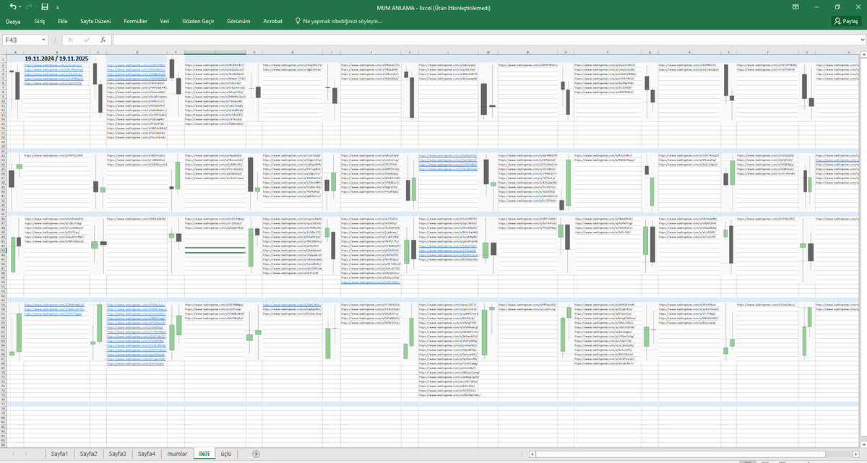Click the 'Ne yapmak istediğinizi söyleyin' search box
Viewport: 867px width, 463px height.
coord(338,22)
